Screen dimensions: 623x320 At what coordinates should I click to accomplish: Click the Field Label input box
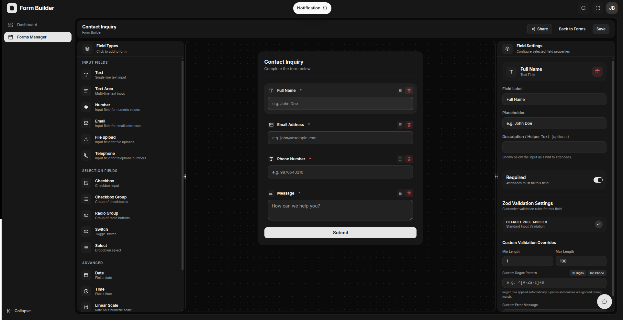pos(554,99)
